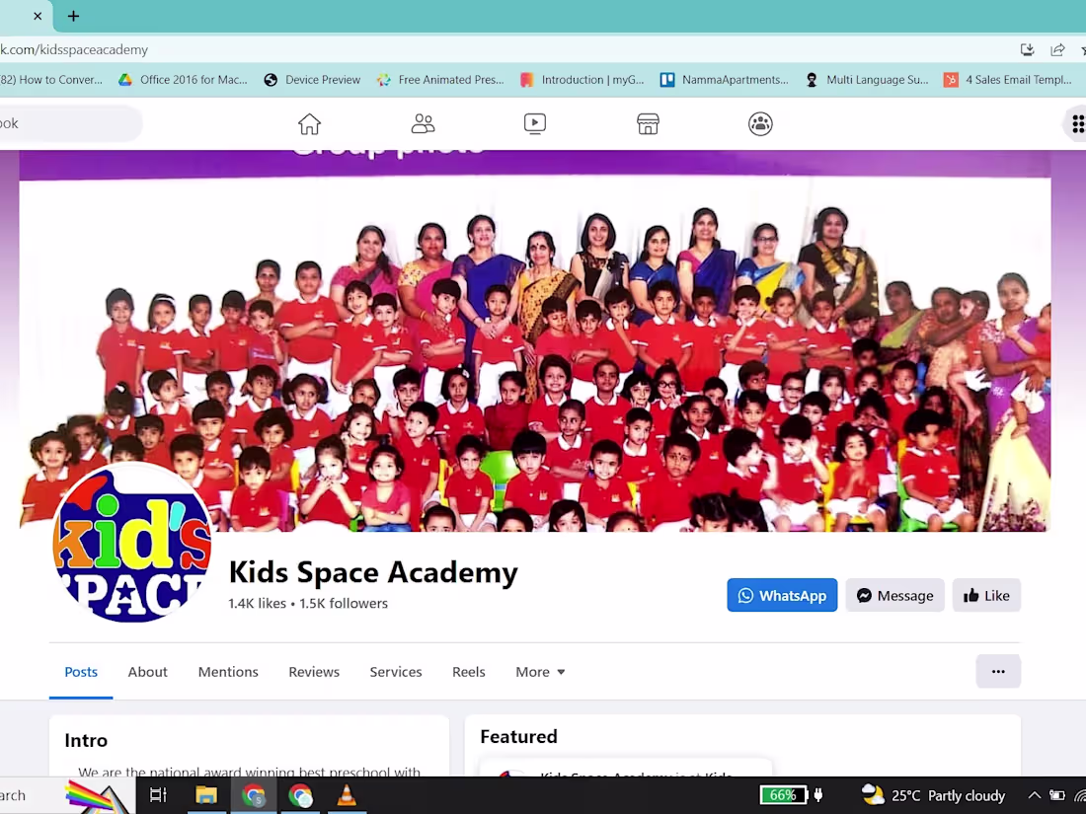The width and height of the screenshot is (1086, 814).
Task: Click the share page icon in address bar
Action: pos(1058,49)
